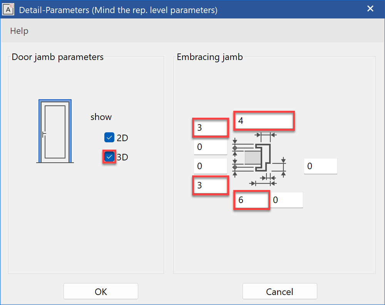Click the show label above the checkboxes
This screenshot has height=305, width=385.
[x=101, y=117]
